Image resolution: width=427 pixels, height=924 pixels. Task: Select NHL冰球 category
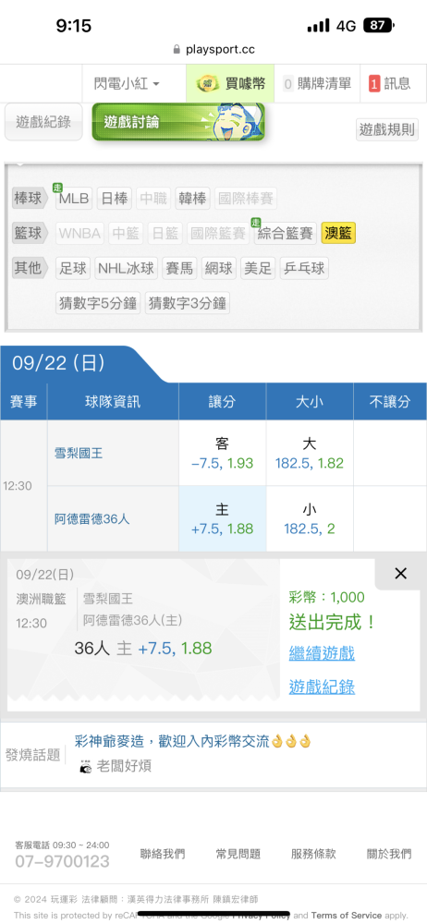coord(126,269)
